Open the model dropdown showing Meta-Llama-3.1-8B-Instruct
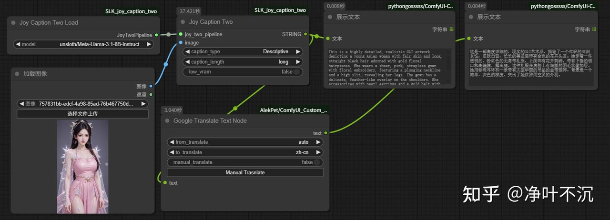Viewport: 610px width, 220px height. pyautogui.click(x=83, y=44)
